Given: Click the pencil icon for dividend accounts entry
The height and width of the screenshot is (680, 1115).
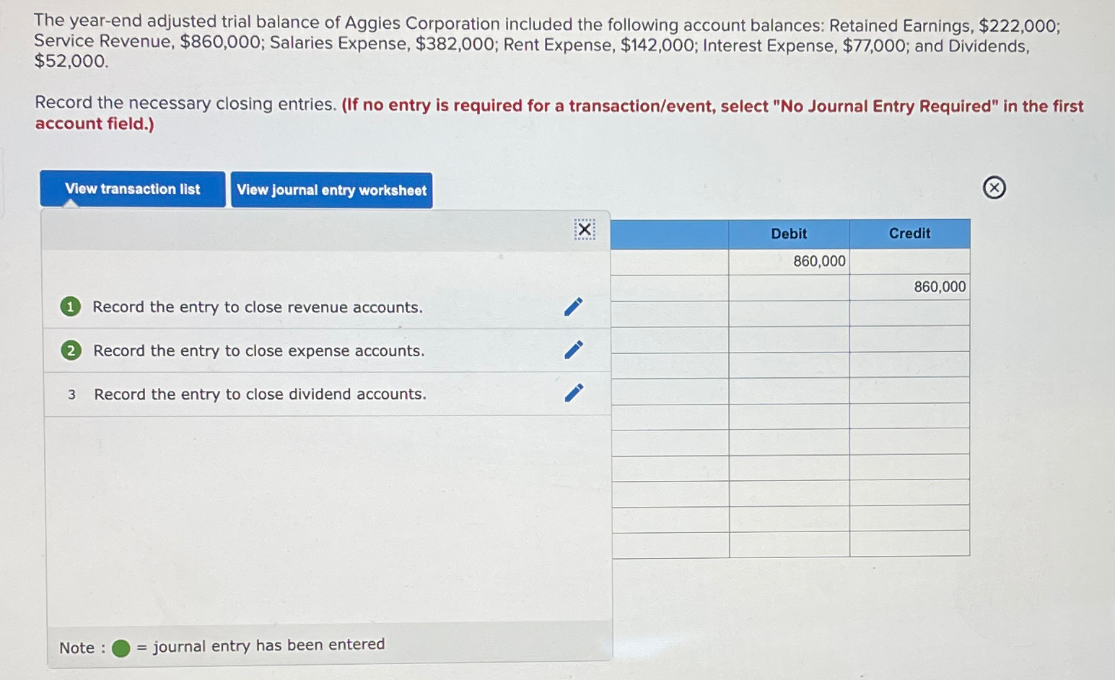Looking at the screenshot, I should 574,394.
